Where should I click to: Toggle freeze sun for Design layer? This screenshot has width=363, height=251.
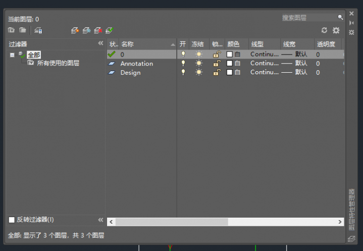[x=199, y=72]
